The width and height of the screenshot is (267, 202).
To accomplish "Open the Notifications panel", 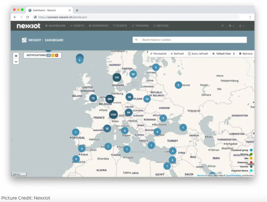I will click(x=42, y=55).
